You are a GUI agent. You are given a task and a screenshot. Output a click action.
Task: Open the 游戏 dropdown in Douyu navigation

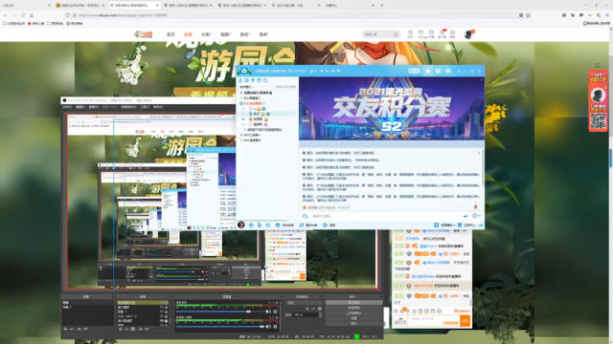(245, 34)
